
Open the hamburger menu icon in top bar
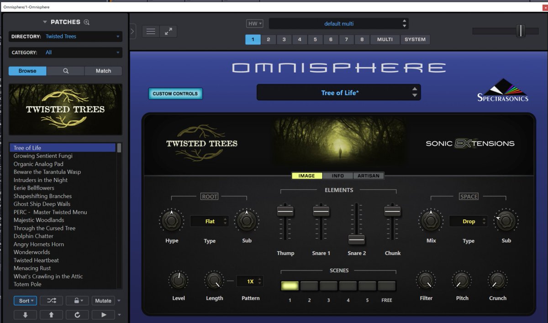151,31
